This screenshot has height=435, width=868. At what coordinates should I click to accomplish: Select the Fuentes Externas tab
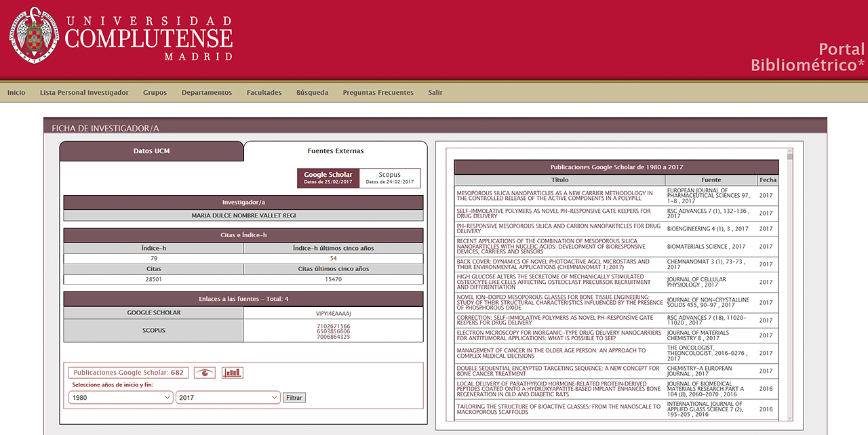point(336,151)
